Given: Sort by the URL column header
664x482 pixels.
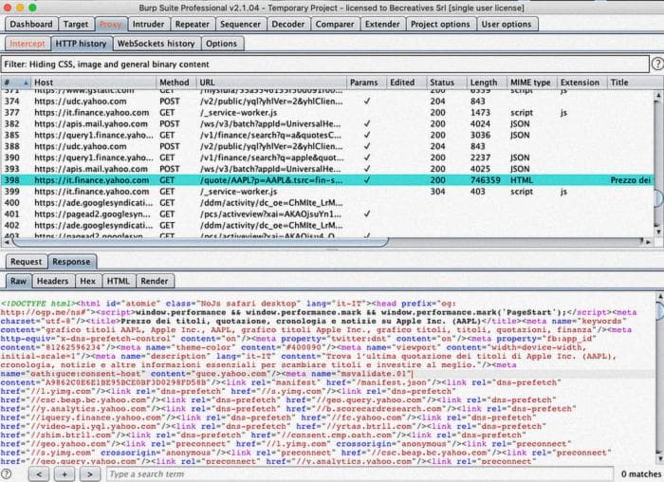Looking at the screenshot, I should (271, 83).
